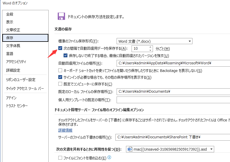The width and height of the screenshot is (230, 162).
Task: Click the personal templates default location field
Action: 173,100
